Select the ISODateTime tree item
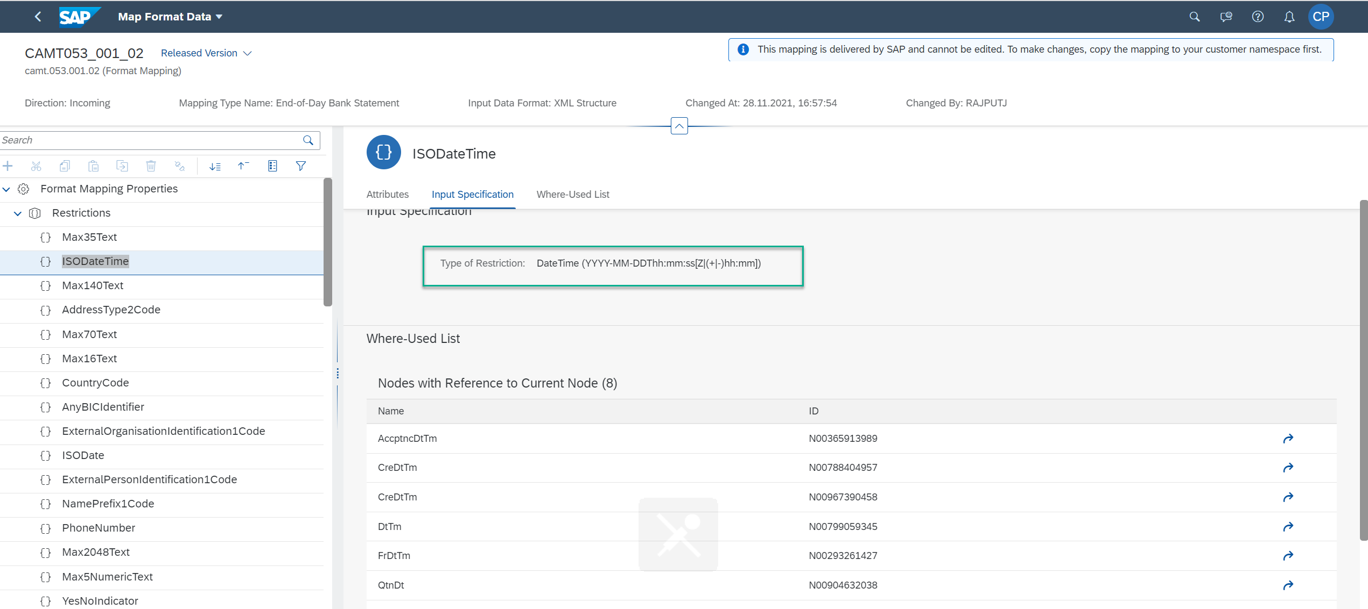 coord(162,262)
